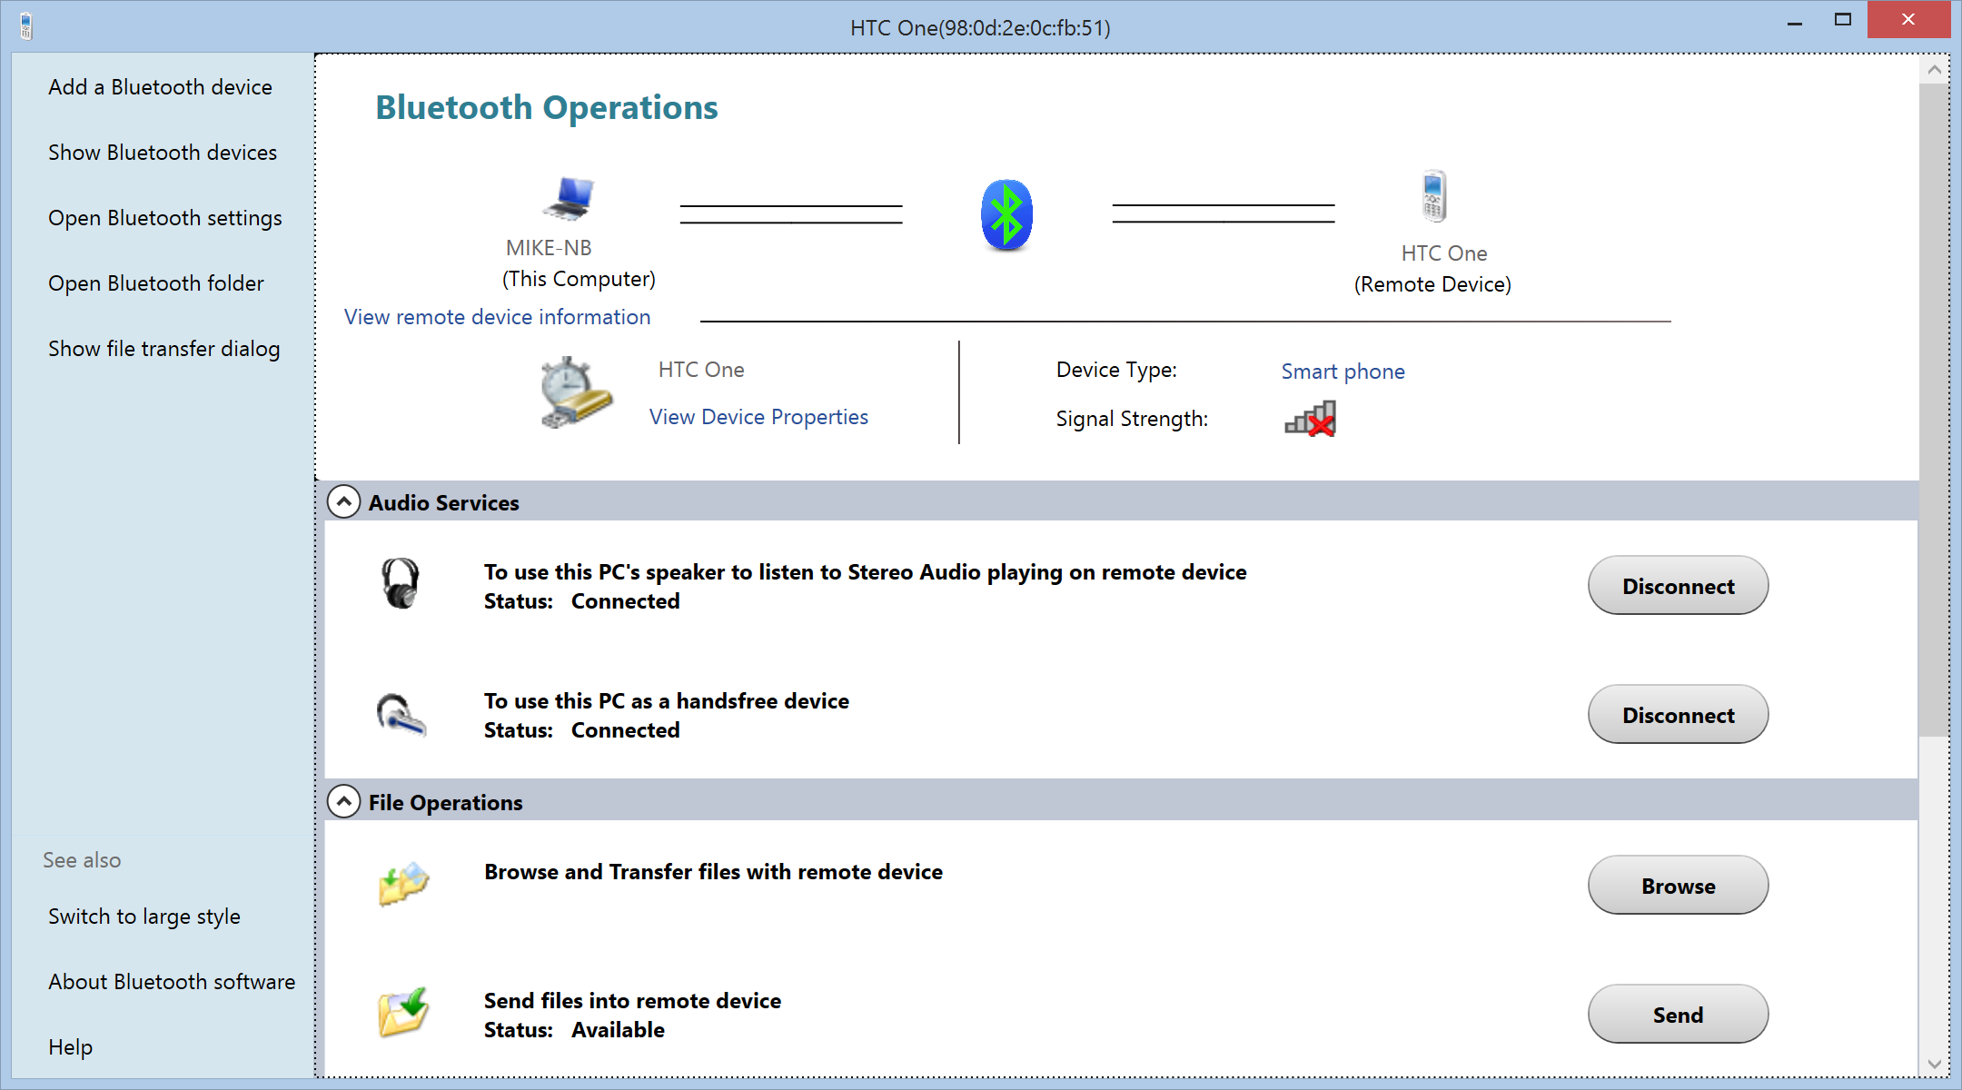Open View remote device information link
Viewport: 1962px width, 1090px height.
[x=497, y=317]
